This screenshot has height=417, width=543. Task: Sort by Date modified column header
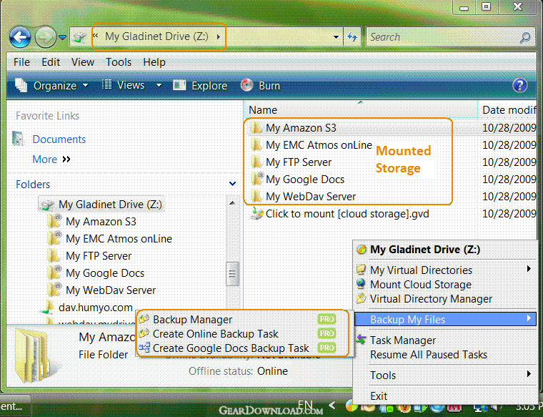pyautogui.click(x=509, y=110)
